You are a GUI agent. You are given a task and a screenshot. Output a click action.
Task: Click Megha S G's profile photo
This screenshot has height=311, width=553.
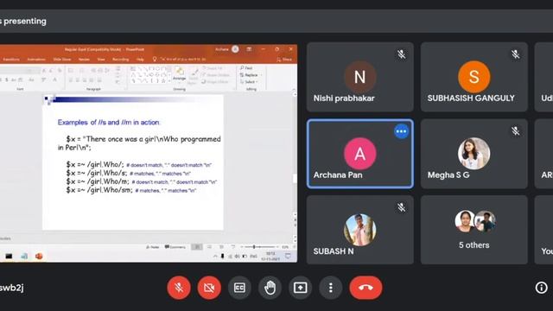474,154
